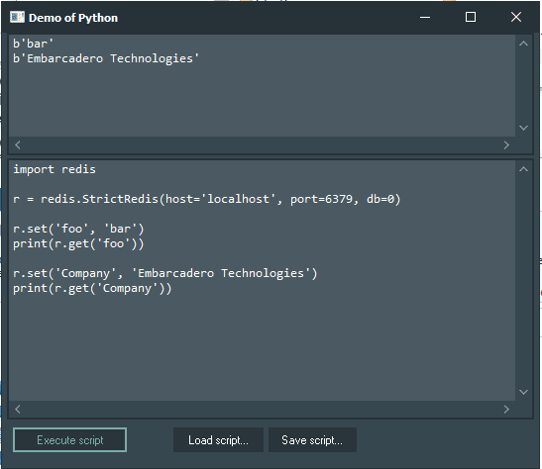542x469 pixels.
Task: Click the app icon in title bar
Action: click(x=17, y=17)
